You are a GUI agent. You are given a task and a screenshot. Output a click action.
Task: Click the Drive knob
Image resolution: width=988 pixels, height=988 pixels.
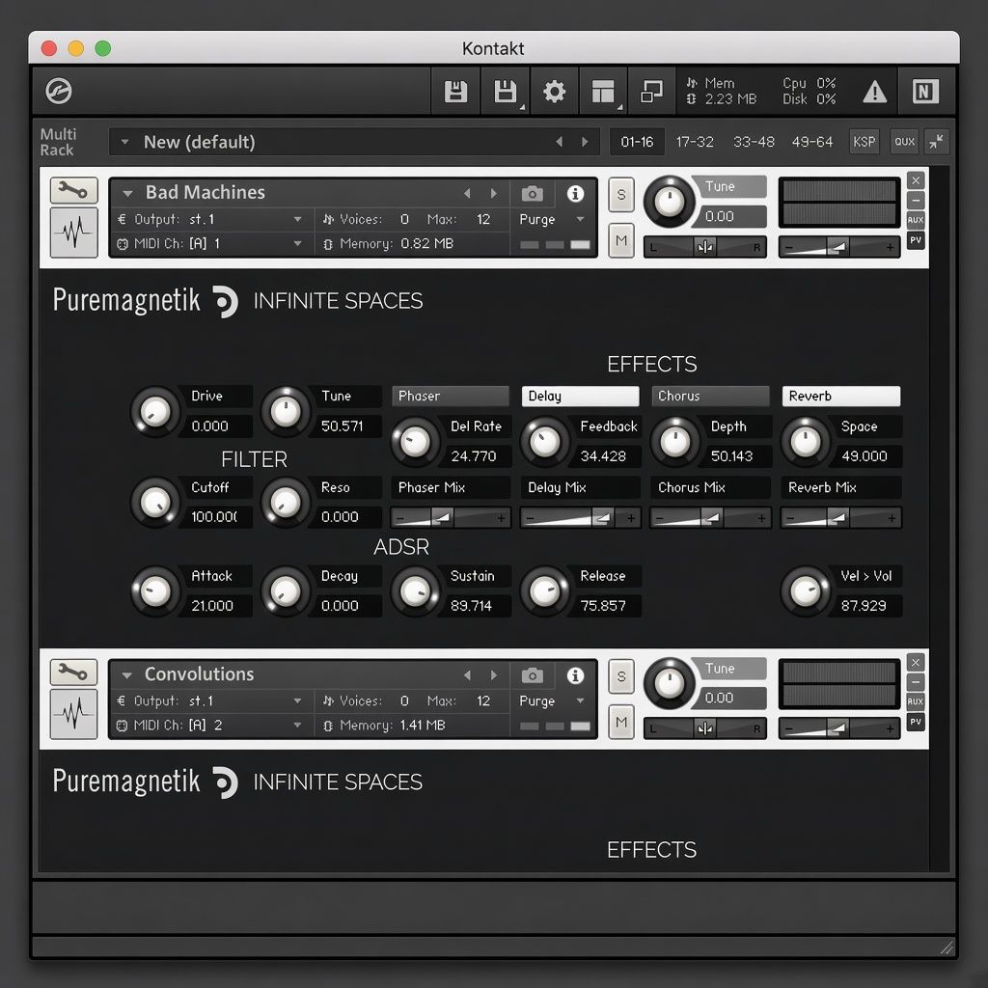coord(155,411)
